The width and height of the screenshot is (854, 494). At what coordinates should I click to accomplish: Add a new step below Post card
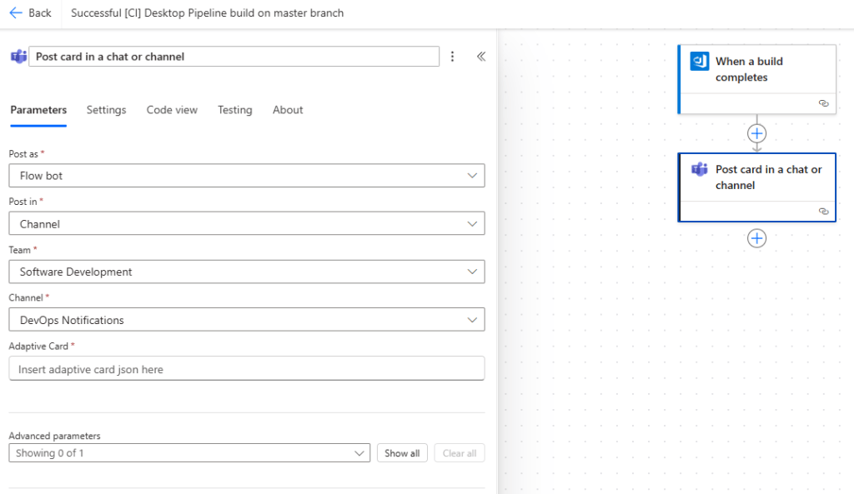(756, 238)
